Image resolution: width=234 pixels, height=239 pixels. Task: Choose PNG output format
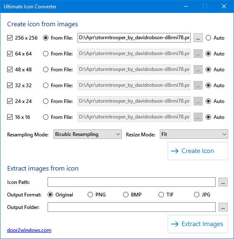pos(90,195)
